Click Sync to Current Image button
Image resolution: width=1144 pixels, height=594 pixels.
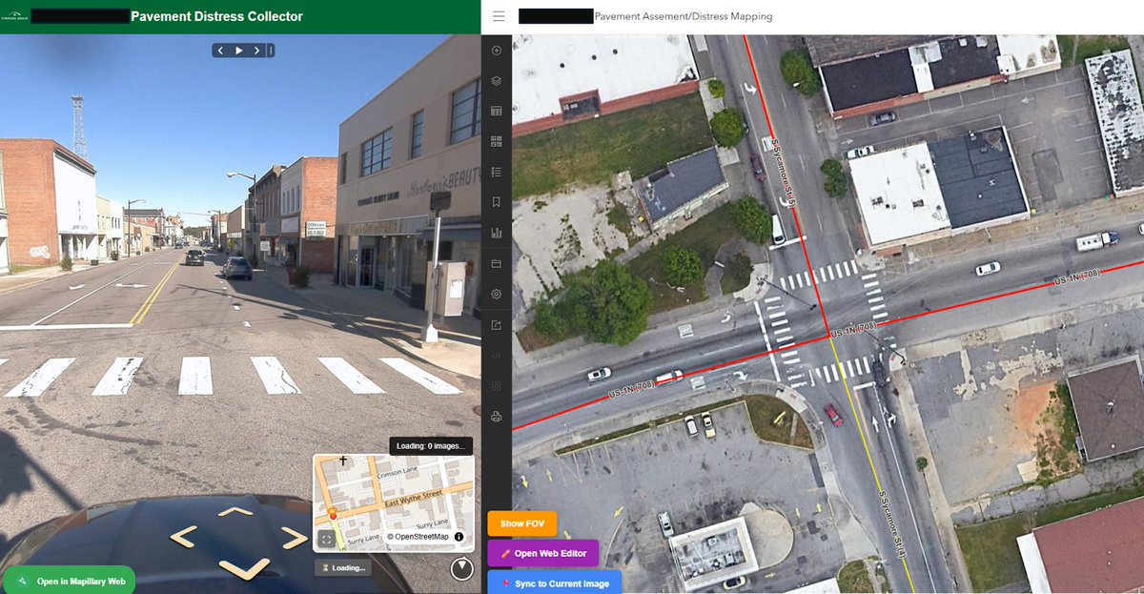click(555, 583)
